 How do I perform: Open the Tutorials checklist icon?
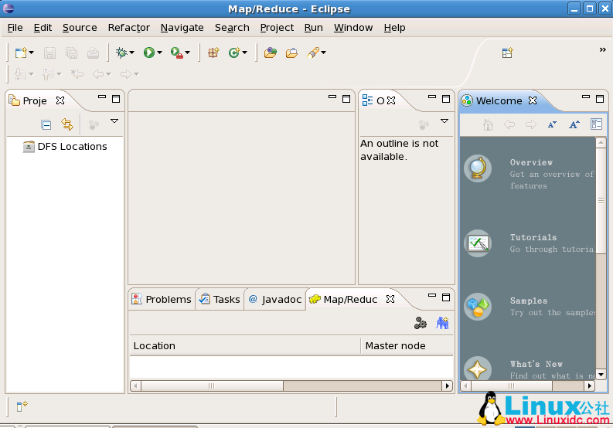point(478,243)
